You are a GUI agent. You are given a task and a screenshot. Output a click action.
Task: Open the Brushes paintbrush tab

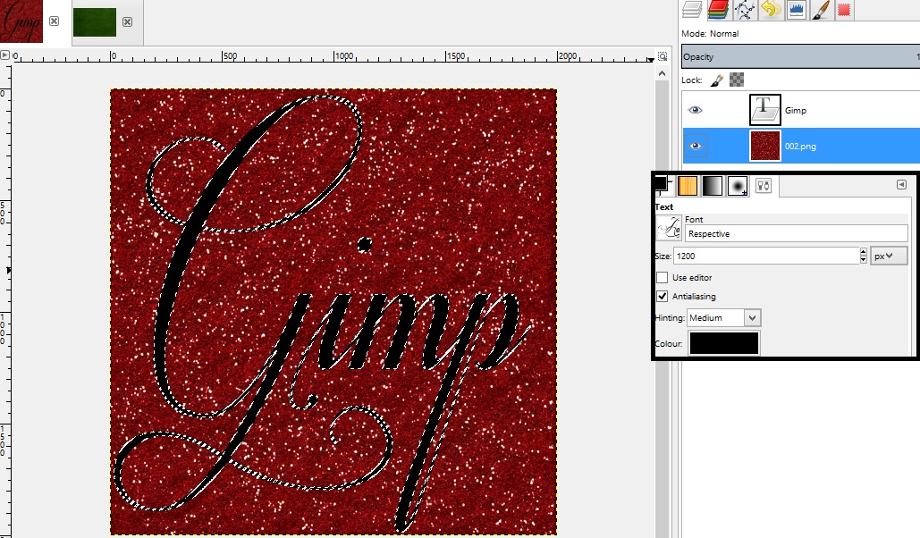pos(821,10)
